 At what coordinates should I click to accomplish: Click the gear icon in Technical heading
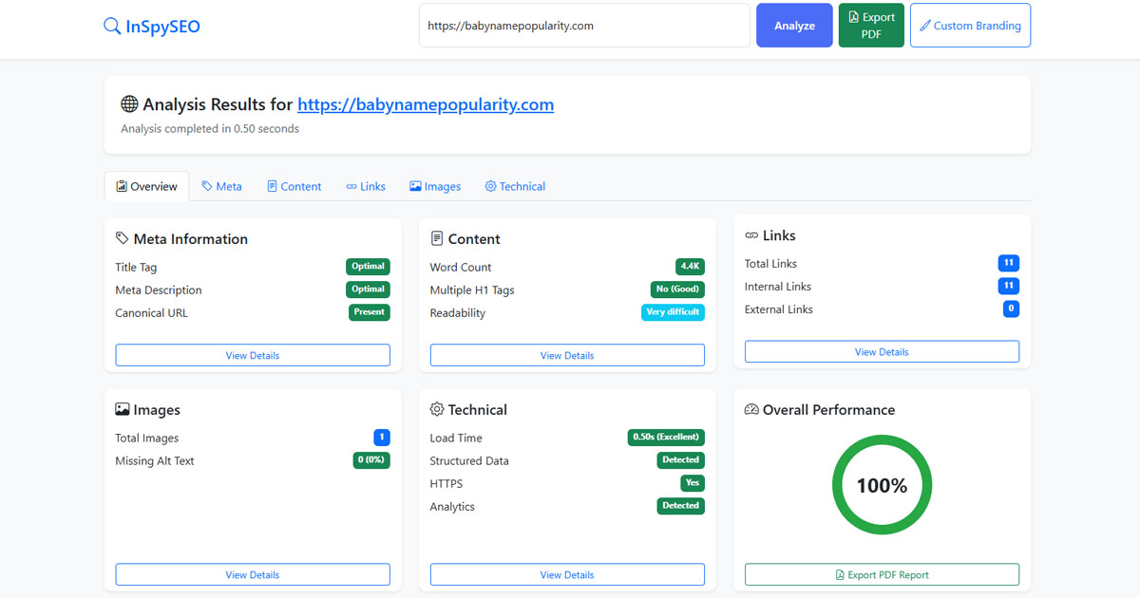[x=437, y=409]
